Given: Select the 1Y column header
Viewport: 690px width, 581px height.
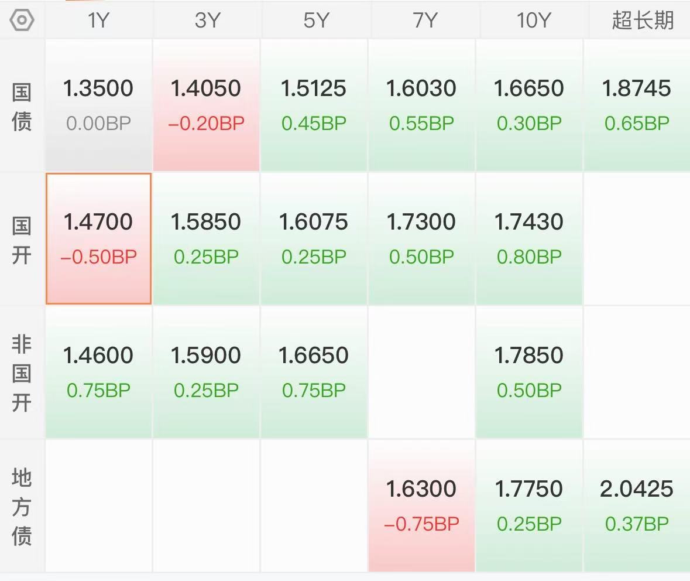Looking at the screenshot, I should 98,20.
